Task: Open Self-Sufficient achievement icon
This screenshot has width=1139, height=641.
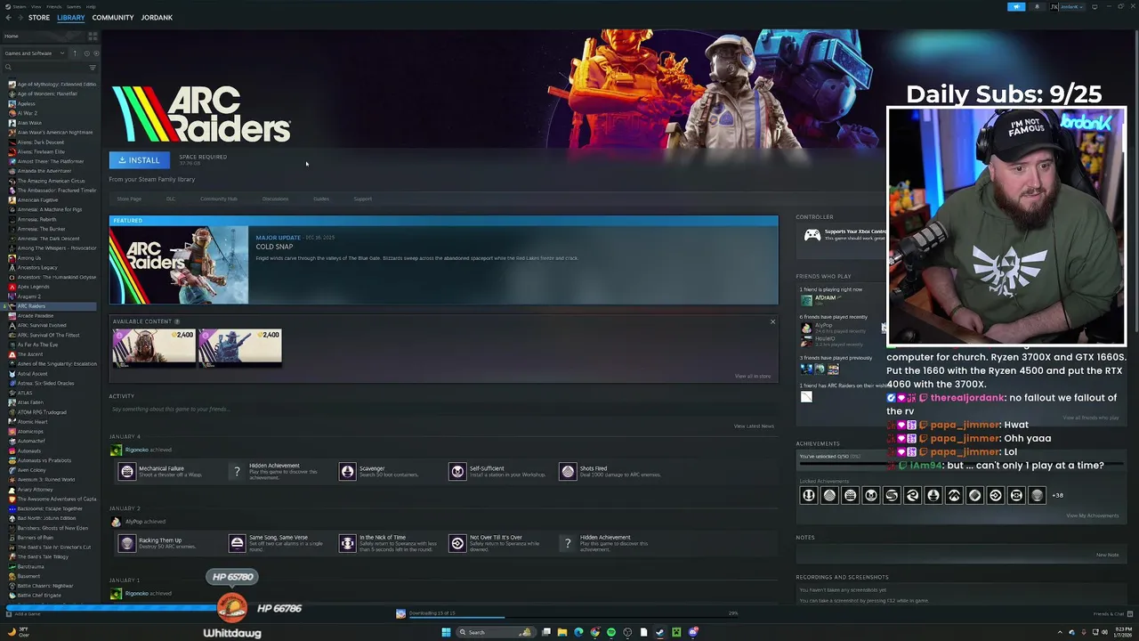Action: (457, 472)
